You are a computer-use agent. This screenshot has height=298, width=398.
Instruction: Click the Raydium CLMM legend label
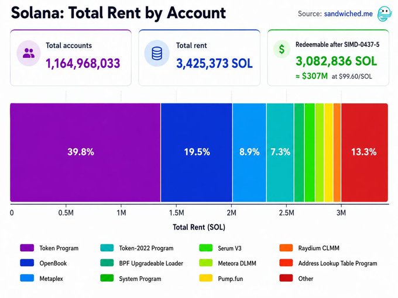pyautogui.click(x=318, y=248)
